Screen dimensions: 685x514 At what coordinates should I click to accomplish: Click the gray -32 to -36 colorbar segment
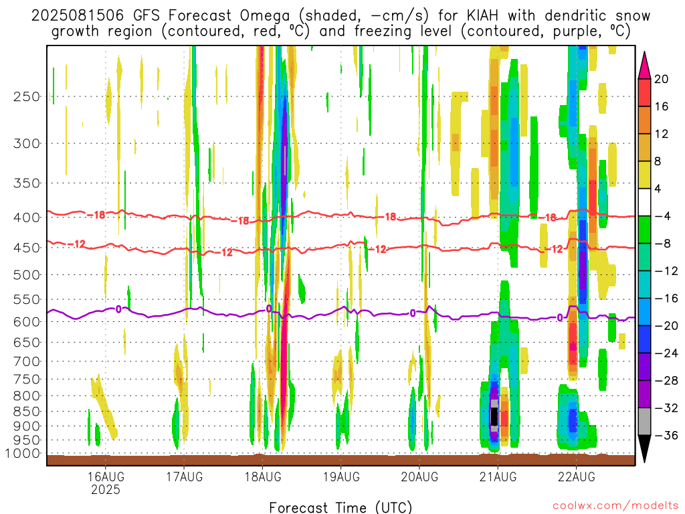coord(644,422)
